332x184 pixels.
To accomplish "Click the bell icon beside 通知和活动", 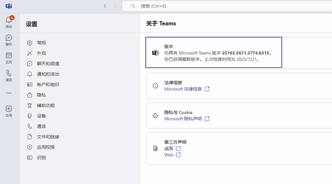I will (x=30, y=74).
